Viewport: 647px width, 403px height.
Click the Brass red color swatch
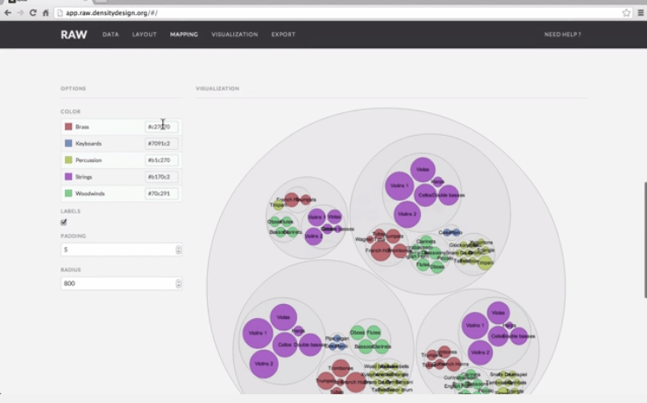[x=68, y=127]
